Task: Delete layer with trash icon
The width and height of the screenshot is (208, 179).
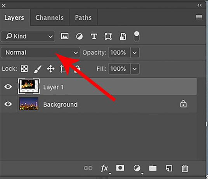Action: [x=185, y=168]
